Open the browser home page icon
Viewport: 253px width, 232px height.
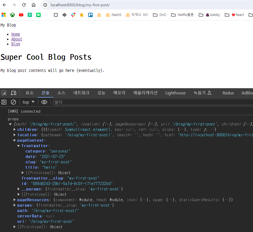click(x=34, y=5)
